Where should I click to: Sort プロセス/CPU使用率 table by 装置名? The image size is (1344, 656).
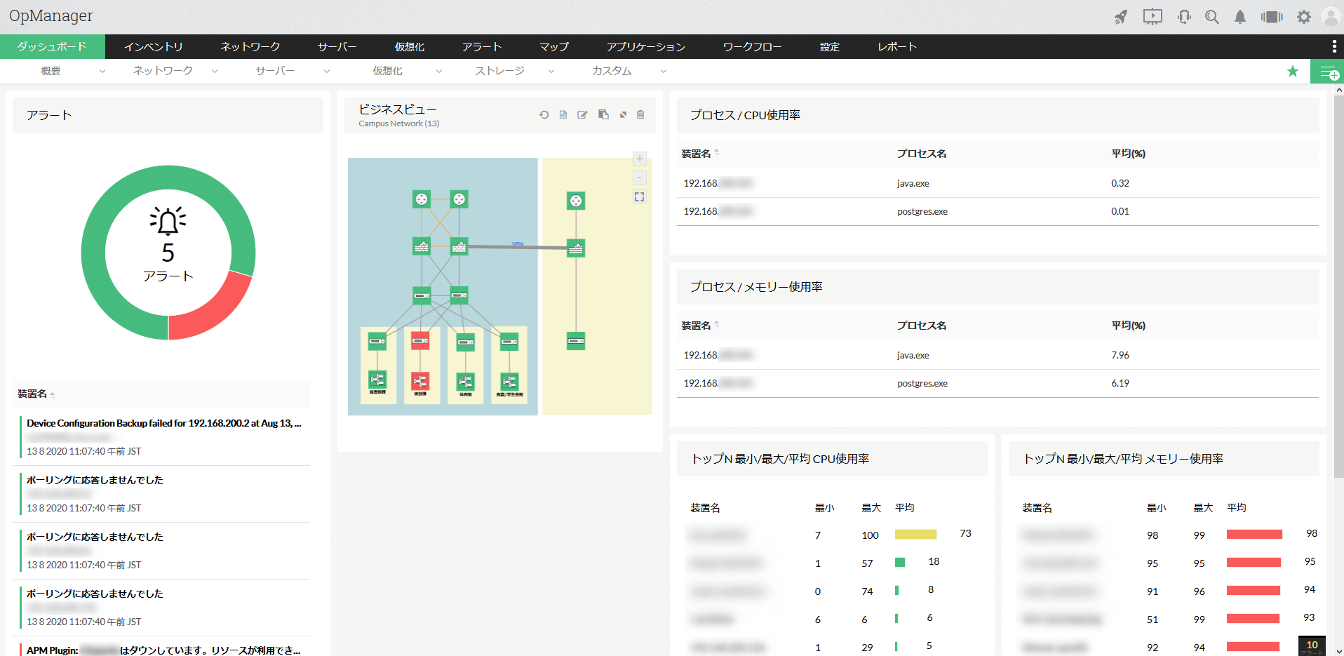tap(700, 154)
